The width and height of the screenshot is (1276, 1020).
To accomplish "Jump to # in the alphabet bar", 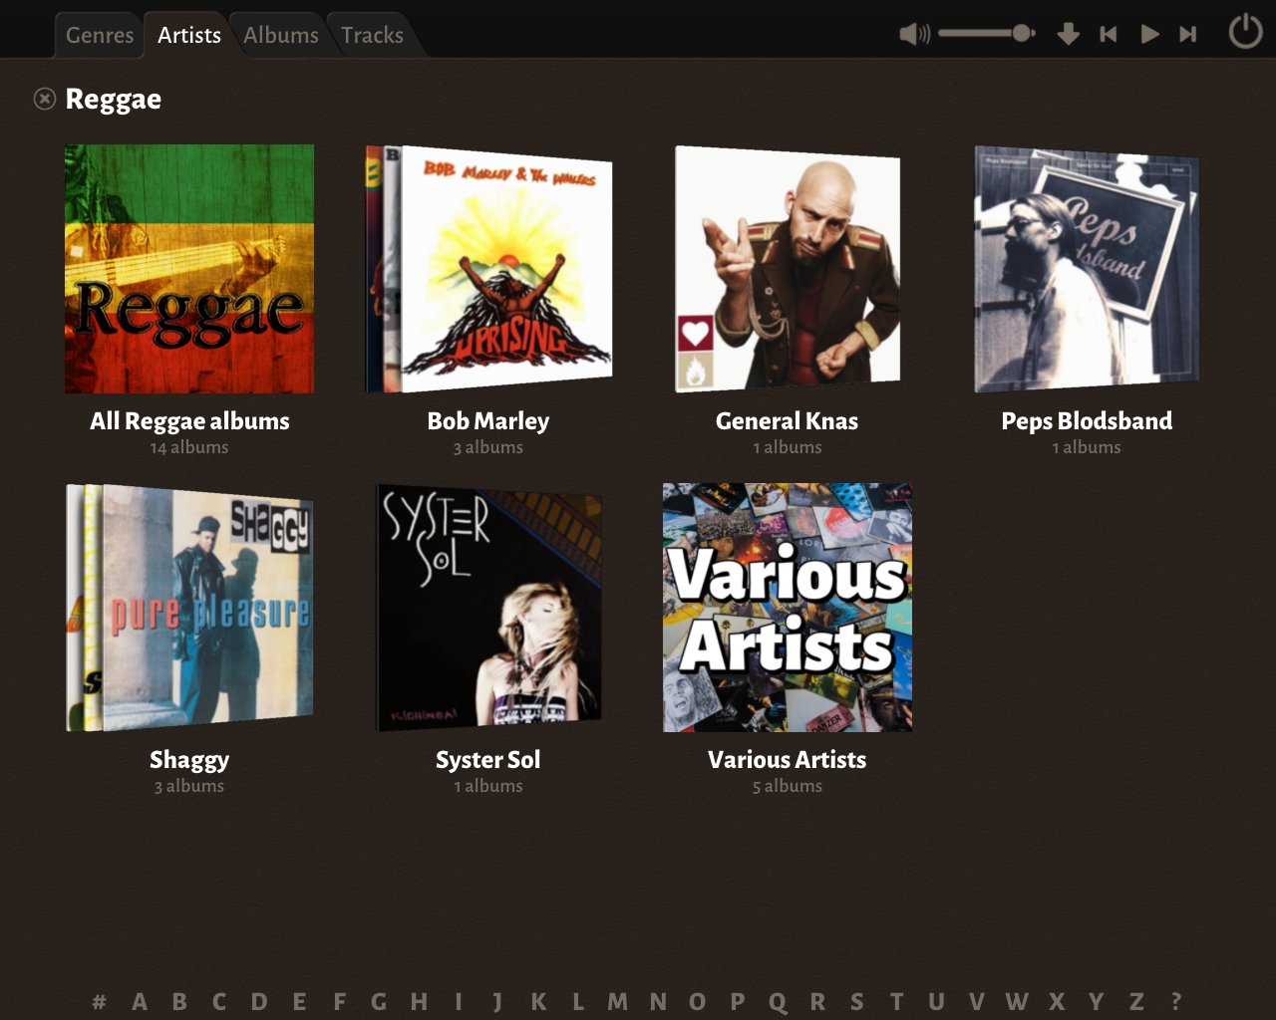I will click(x=99, y=1001).
